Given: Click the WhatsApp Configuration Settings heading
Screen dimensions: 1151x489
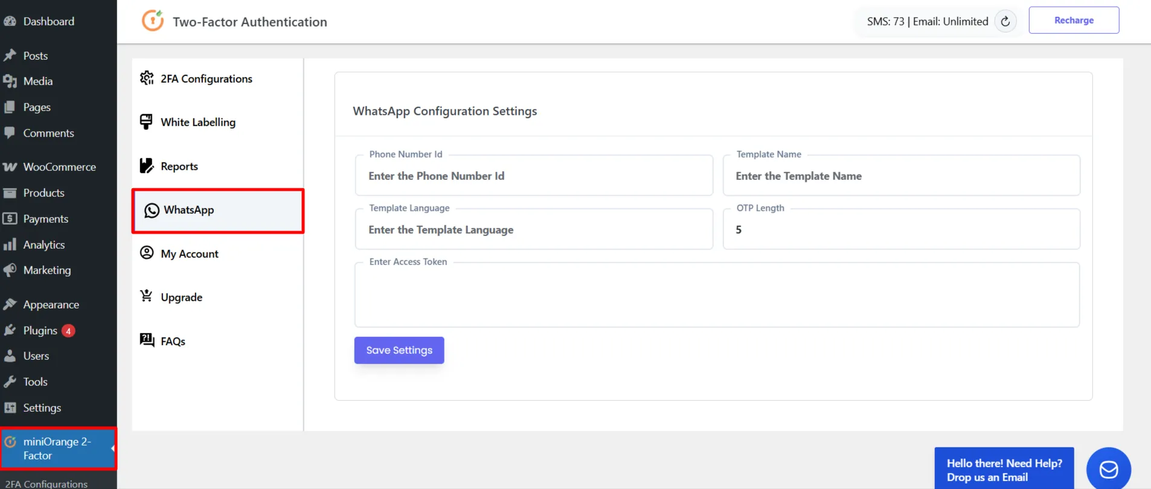Looking at the screenshot, I should (445, 111).
